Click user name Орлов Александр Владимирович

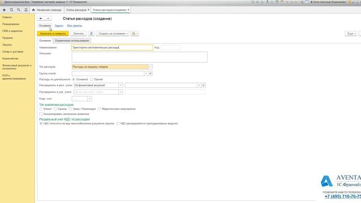[328, 2]
